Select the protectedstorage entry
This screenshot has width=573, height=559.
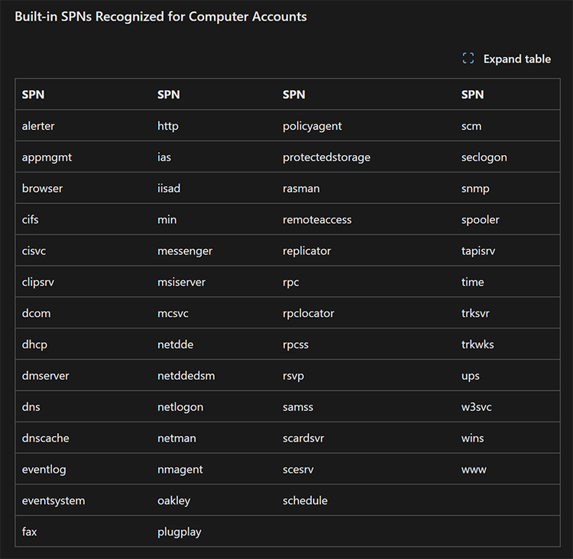pyautogui.click(x=326, y=157)
